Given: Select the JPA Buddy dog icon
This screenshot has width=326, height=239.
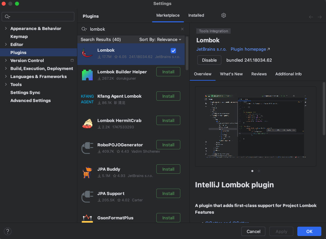Looking at the screenshot, I should (x=87, y=172).
